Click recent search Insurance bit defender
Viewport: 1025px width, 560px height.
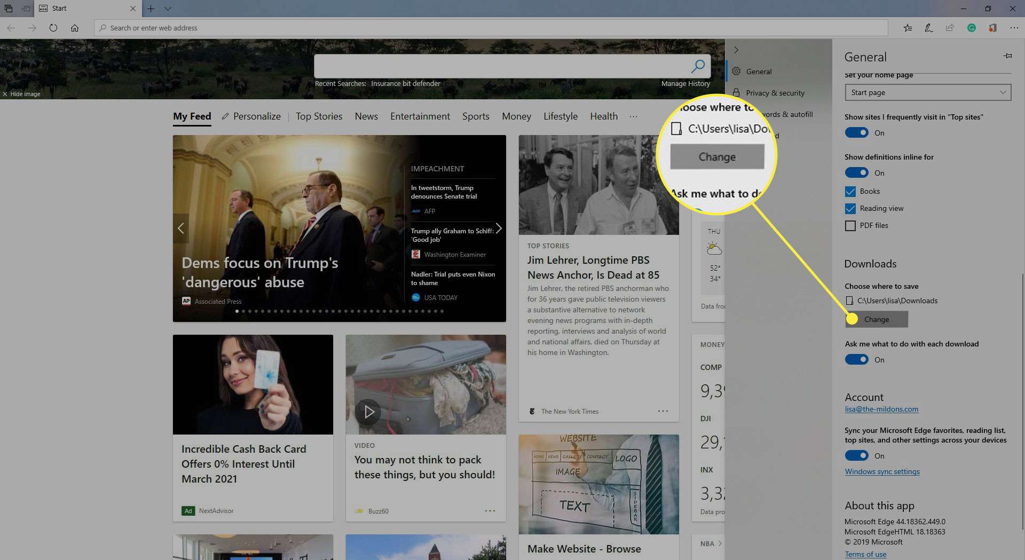click(406, 83)
